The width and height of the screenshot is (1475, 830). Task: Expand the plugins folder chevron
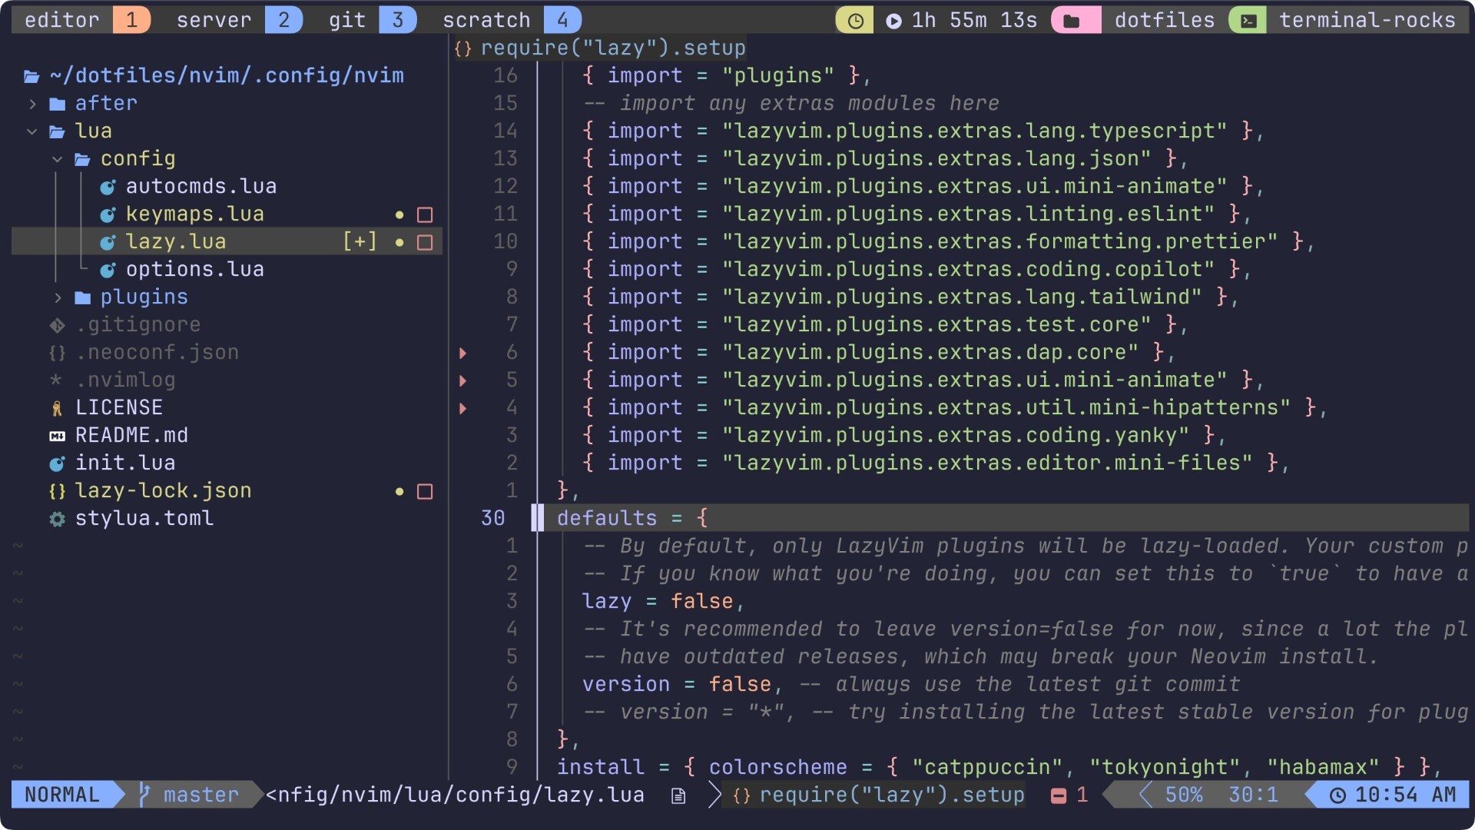tap(58, 297)
